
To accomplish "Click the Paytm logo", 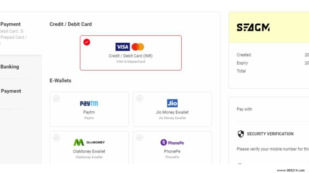I will [x=89, y=103].
